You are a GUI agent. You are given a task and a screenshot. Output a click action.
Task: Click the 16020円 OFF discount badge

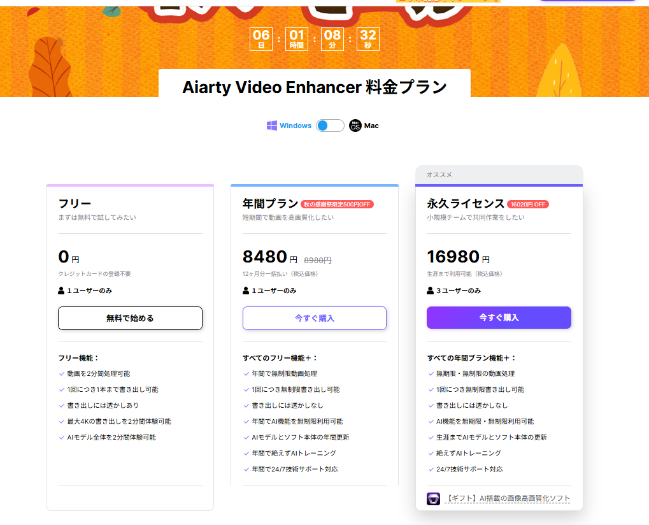click(527, 205)
